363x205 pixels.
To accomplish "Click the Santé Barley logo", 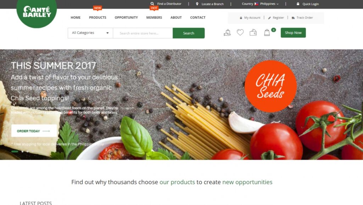I will click(37, 12).
